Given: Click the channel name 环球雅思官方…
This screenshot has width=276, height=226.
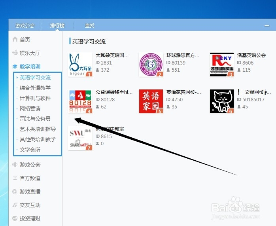Looking at the screenshot, I should click(x=183, y=55).
